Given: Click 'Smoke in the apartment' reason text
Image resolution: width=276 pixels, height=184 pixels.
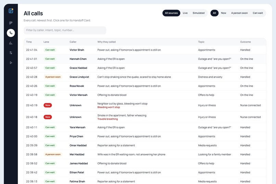Looking at the screenshot, I should click(x=122, y=115).
